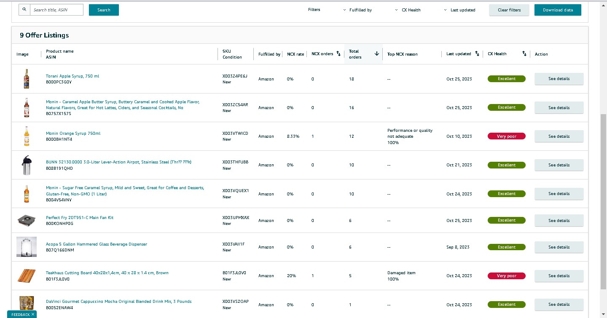Open Teakhaus Cutting Board product link

[x=107, y=273]
